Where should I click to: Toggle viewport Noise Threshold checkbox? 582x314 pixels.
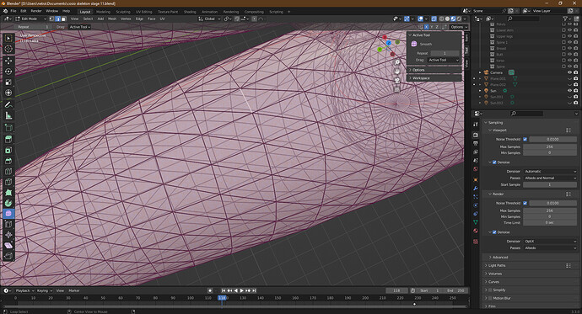(x=525, y=139)
